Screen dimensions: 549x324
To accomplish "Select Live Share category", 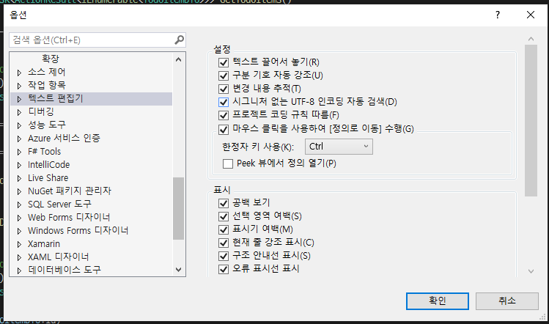I will tap(48, 178).
